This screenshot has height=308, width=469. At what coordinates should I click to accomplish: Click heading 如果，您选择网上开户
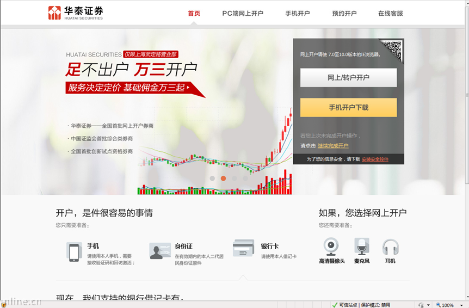pos(362,213)
